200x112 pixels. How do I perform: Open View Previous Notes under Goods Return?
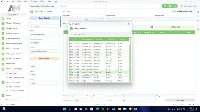[x=16, y=91]
